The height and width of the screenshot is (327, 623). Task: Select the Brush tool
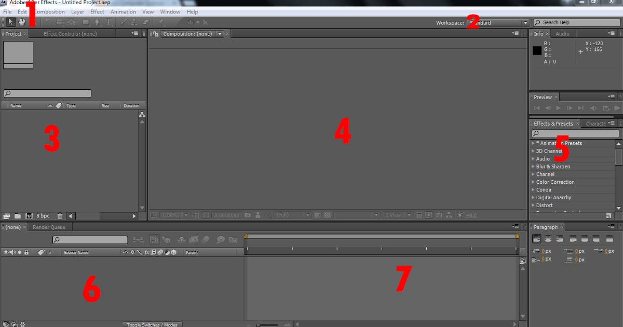[124, 22]
